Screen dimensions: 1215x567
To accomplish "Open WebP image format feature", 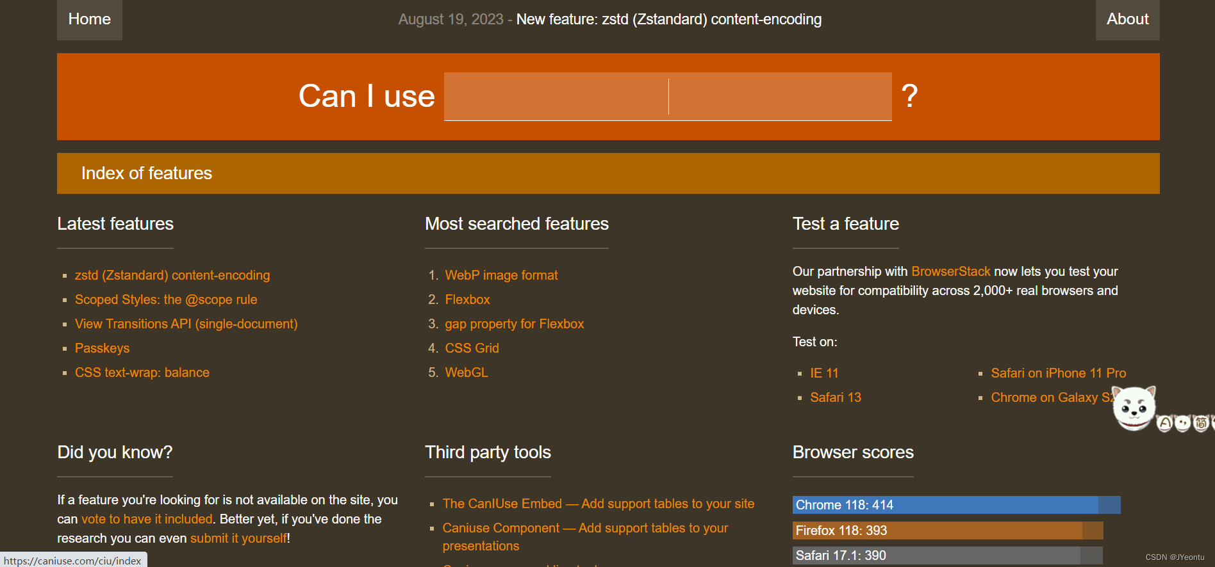I will pyautogui.click(x=501, y=275).
